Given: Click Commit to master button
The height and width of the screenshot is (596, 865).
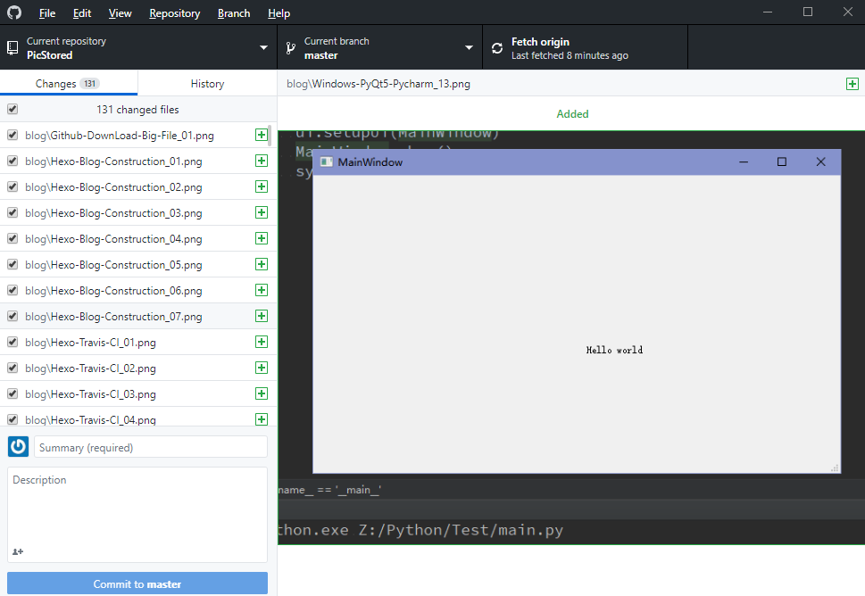Looking at the screenshot, I should 137,584.
